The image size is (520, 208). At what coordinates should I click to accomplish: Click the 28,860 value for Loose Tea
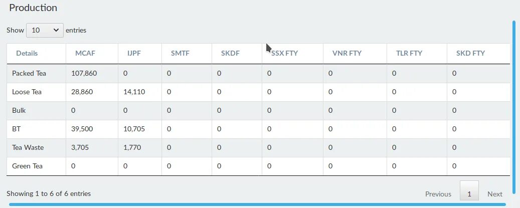pyautogui.click(x=82, y=92)
